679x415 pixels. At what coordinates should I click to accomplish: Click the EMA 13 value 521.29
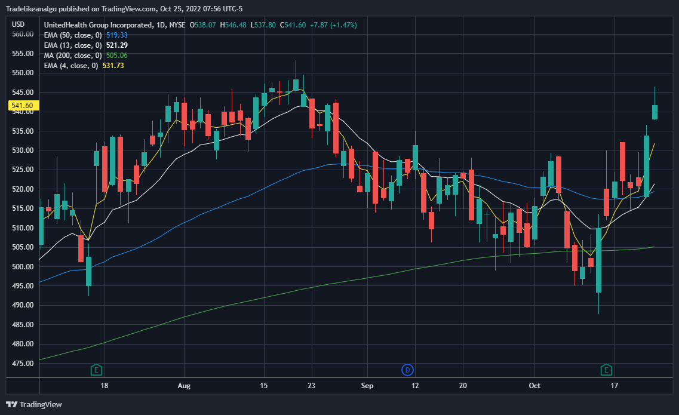coord(117,45)
